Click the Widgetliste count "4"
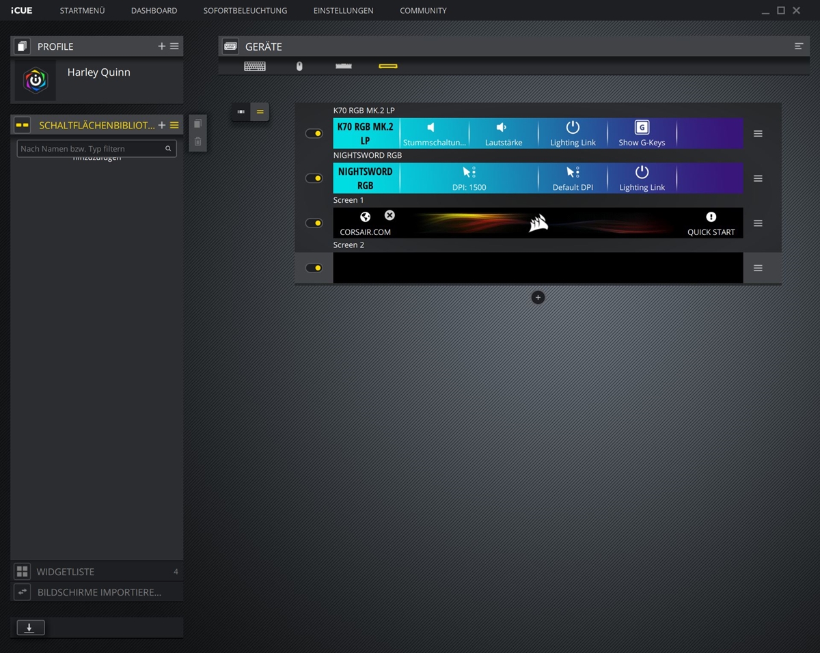This screenshot has height=653, width=820. click(x=176, y=572)
